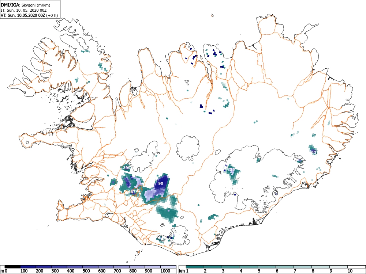
Task: Click the "VT: Sun. 10.05.2020 00Z (+0 h)" line
Action: 29,15
